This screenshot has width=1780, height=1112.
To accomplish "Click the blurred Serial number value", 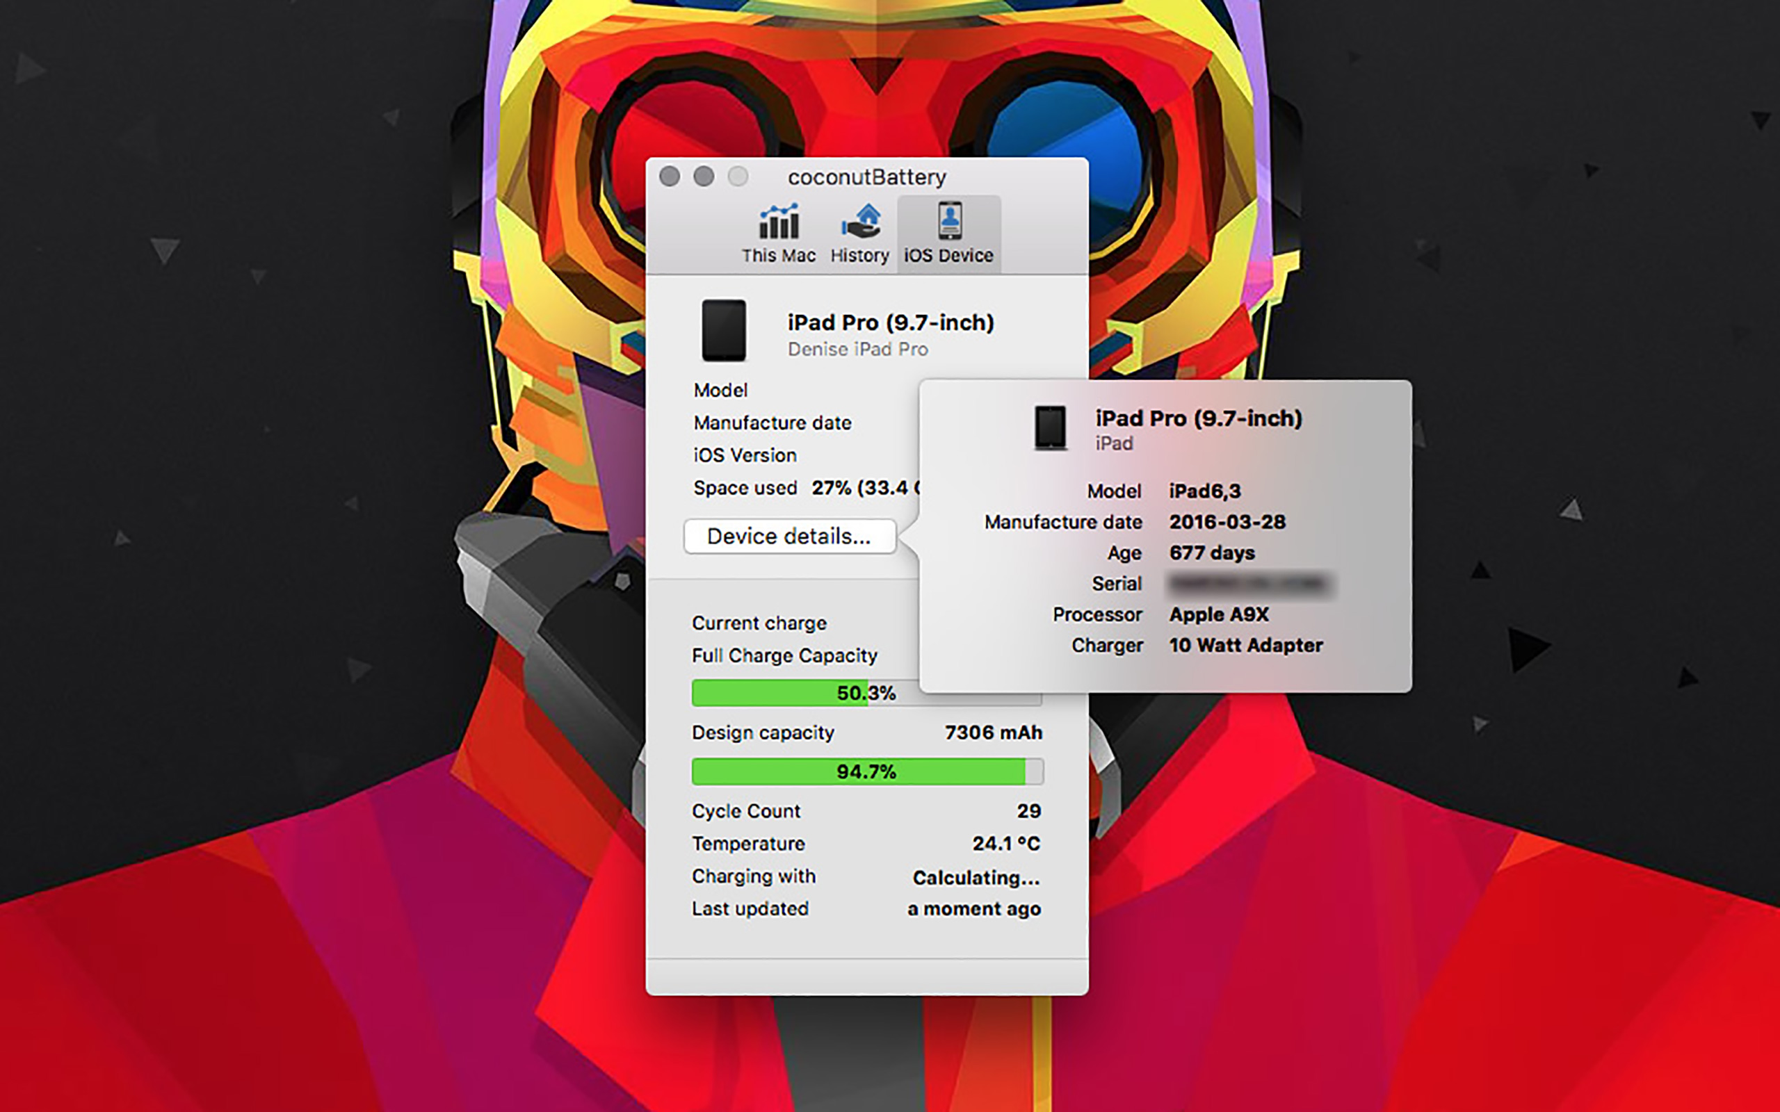I will click(1250, 584).
